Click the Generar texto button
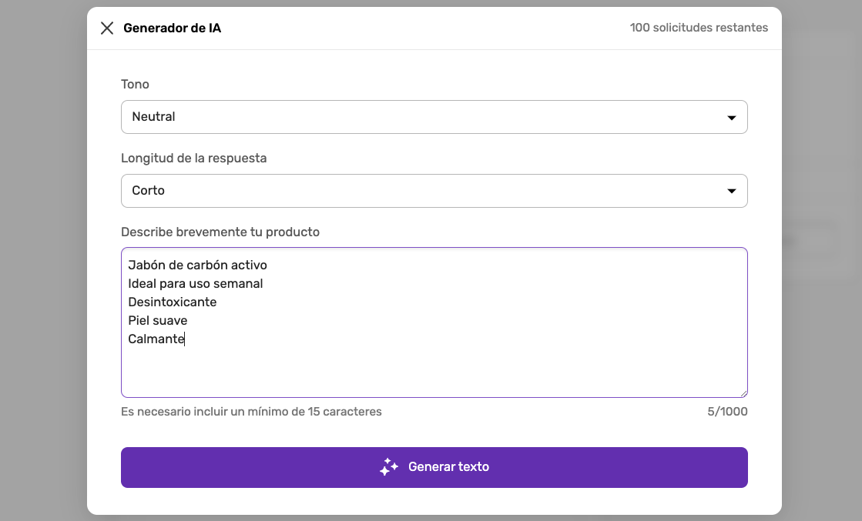This screenshot has width=862, height=521. pos(434,467)
